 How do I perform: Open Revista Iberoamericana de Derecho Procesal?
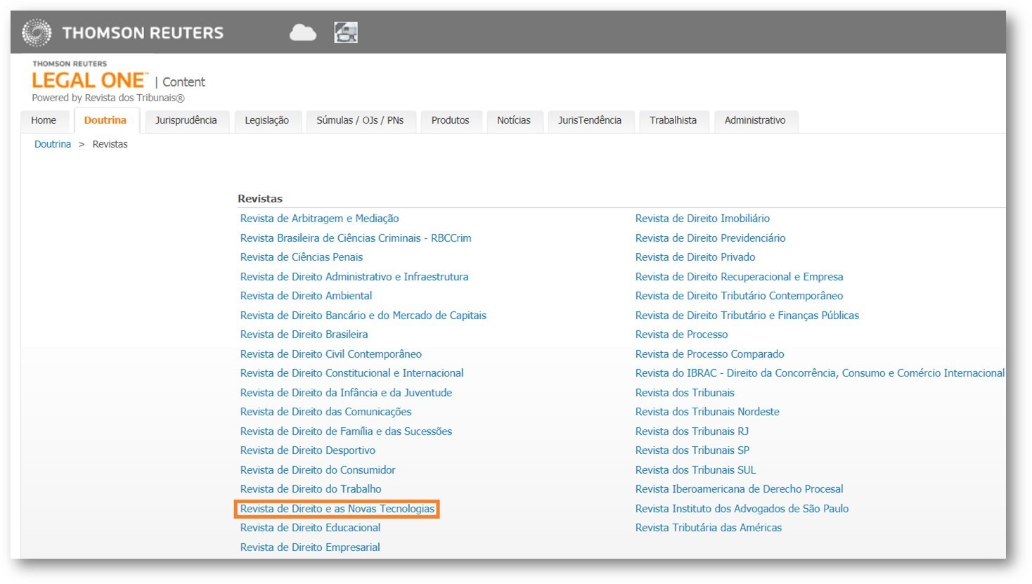pos(740,489)
